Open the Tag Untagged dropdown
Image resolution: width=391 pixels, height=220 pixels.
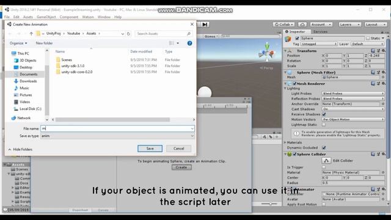tap(319, 44)
